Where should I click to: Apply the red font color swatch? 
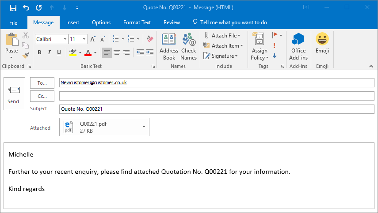[88, 53]
